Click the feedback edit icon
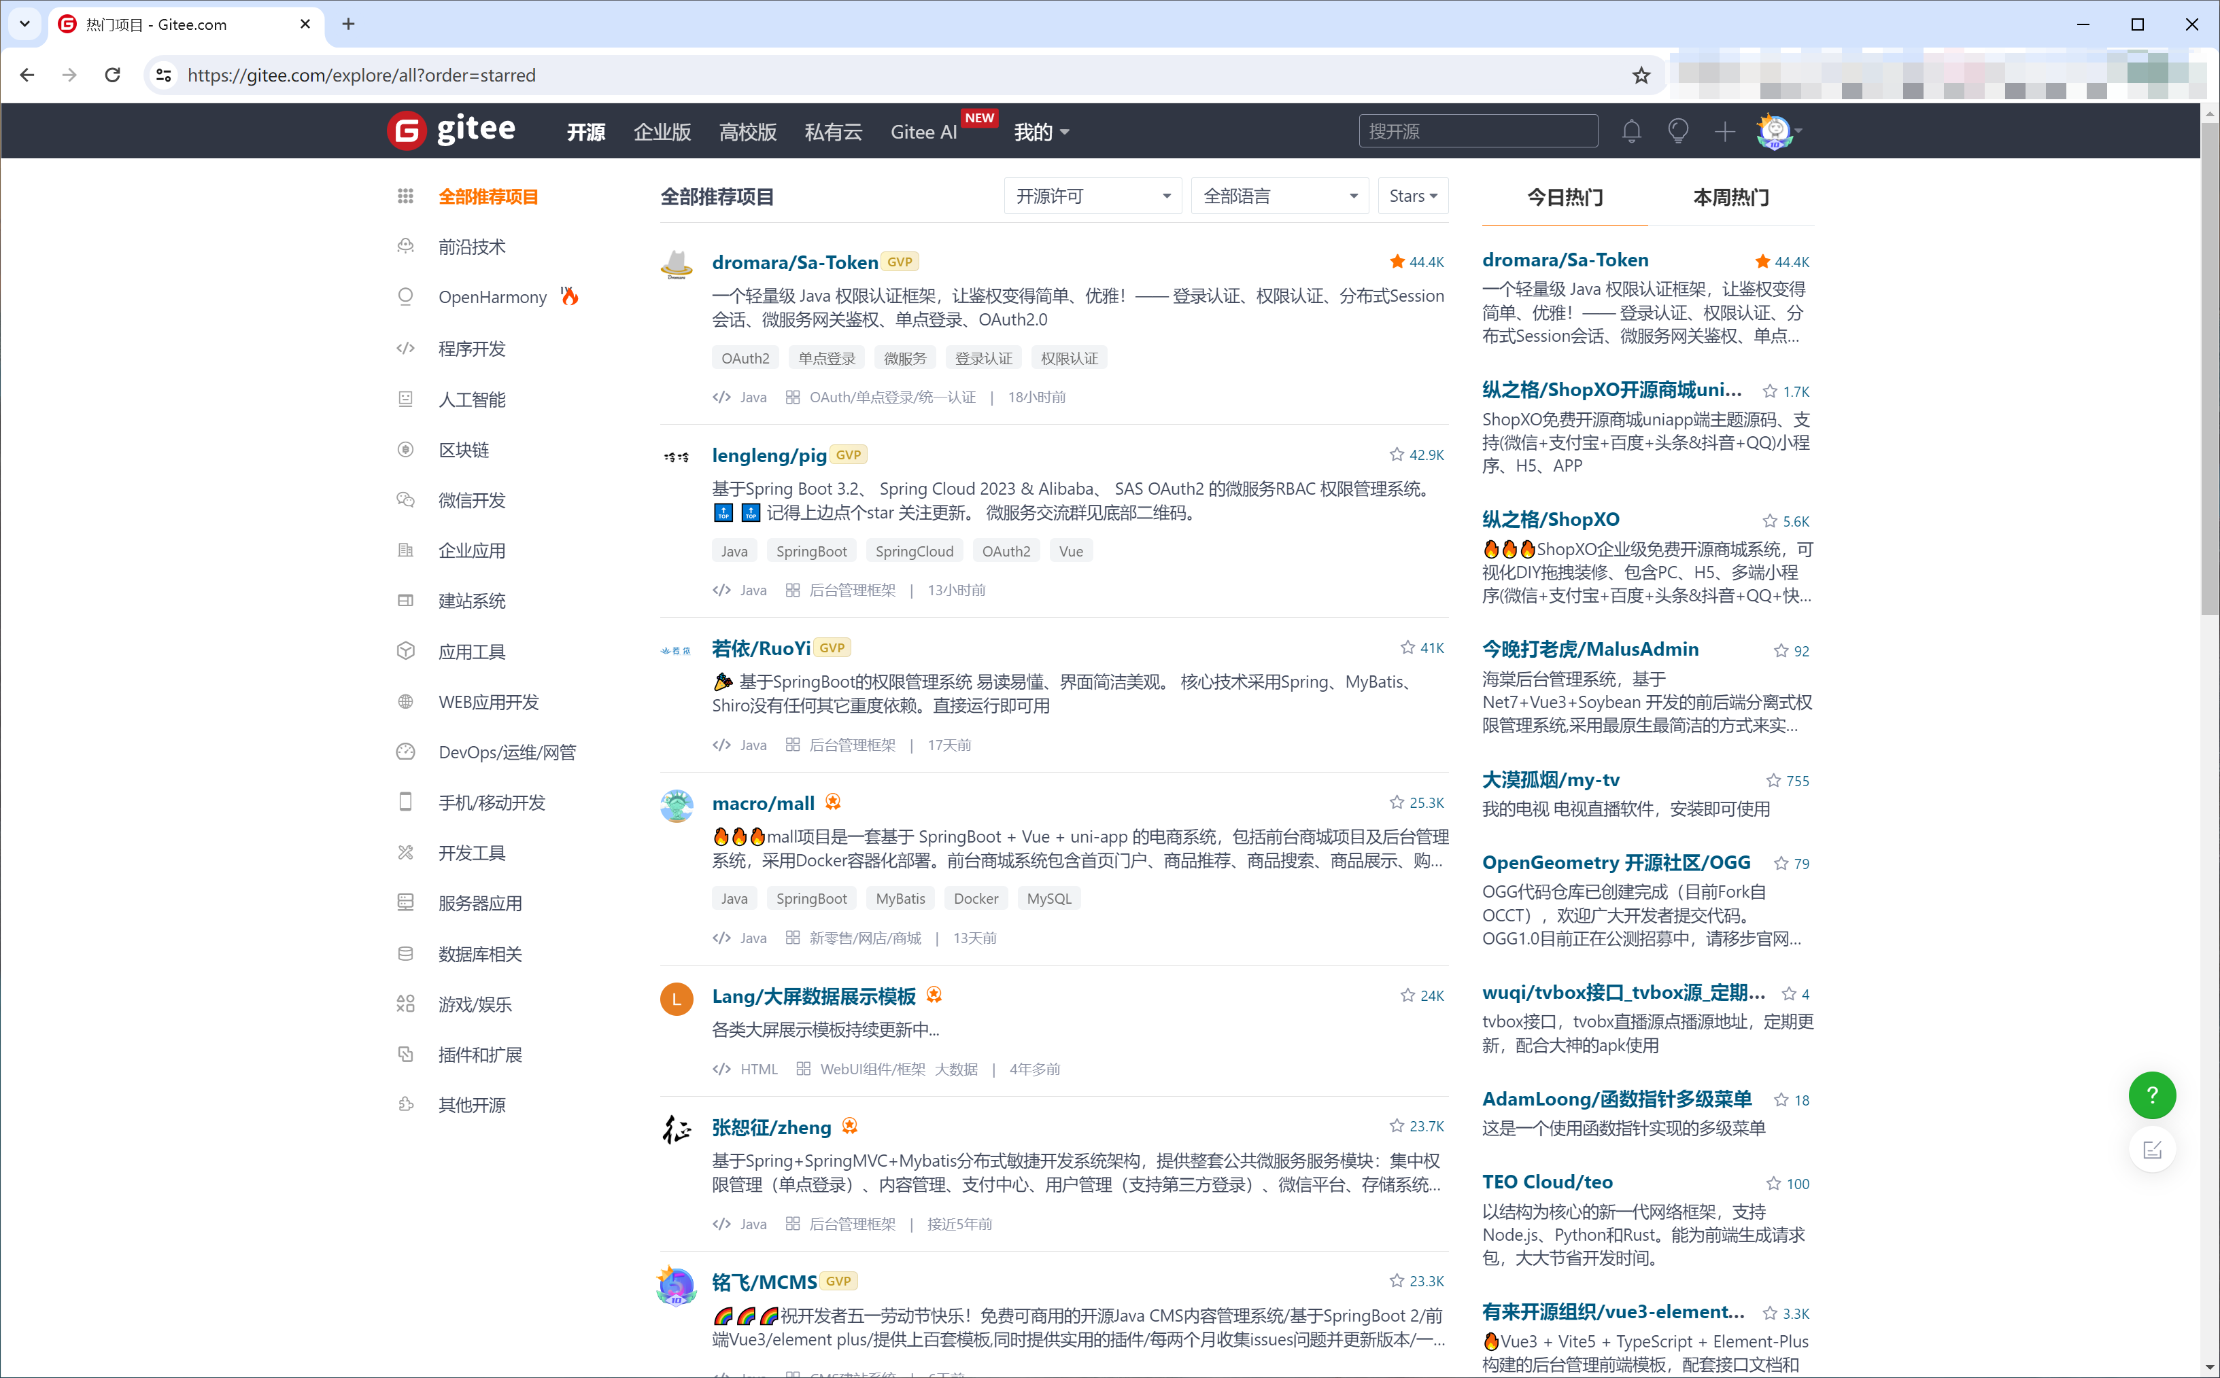This screenshot has height=1378, width=2220. (x=2151, y=1149)
